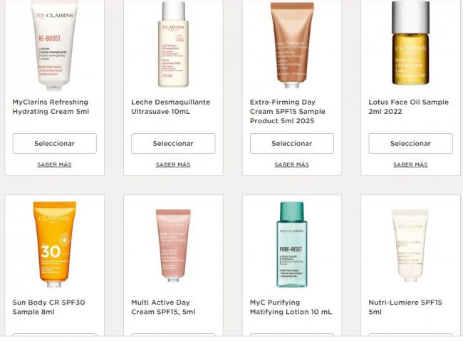Screen dimensions: 463x341
Task: Click the Multi Active Day Cream SPF15 title
Action: (163, 307)
